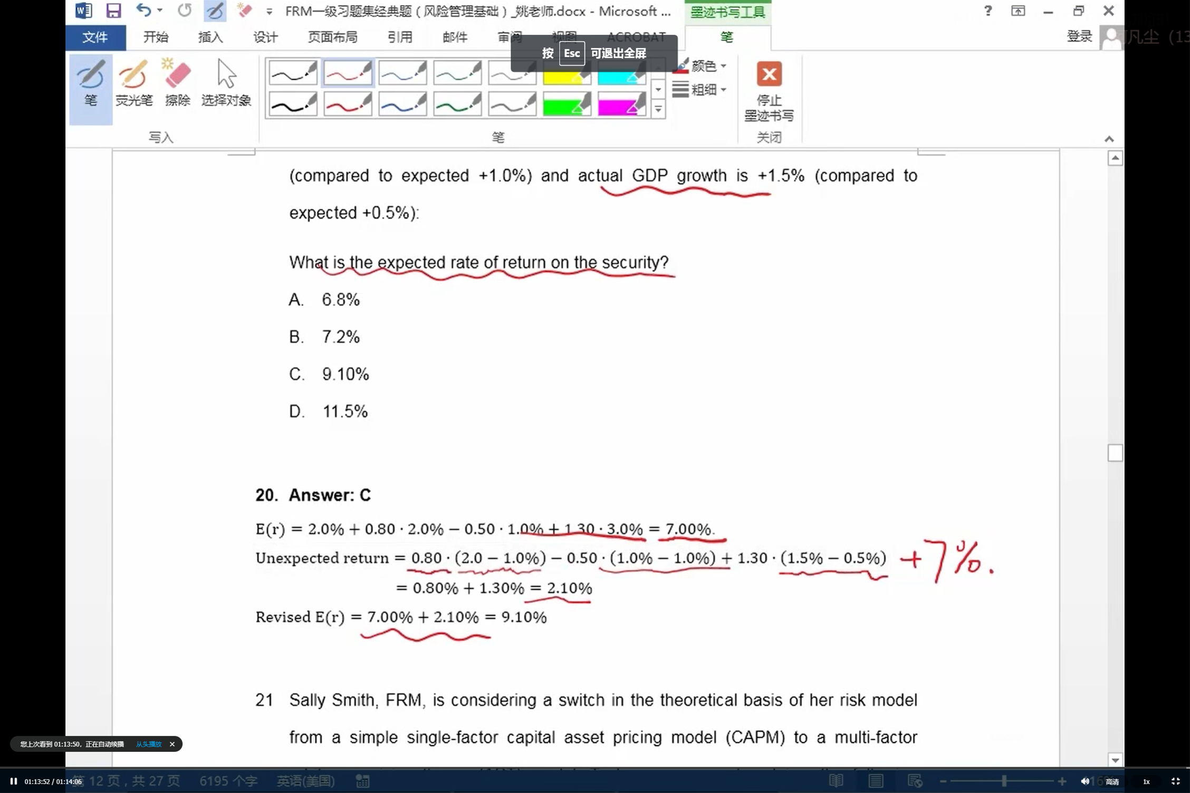This screenshot has height=793, width=1190.
Task: Open the 高清 video quality selector
Action: pyautogui.click(x=1112, y=781)
